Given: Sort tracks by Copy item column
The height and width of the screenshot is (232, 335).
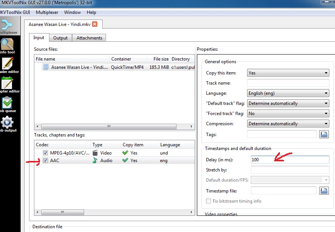Looking at the screenshot, I should pyautogui.click(x=140, y=145).
